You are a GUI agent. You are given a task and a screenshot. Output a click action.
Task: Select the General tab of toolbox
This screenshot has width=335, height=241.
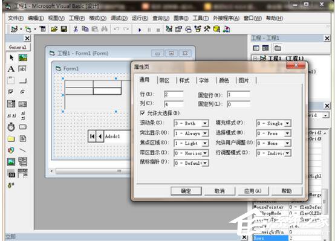(18, 47)
